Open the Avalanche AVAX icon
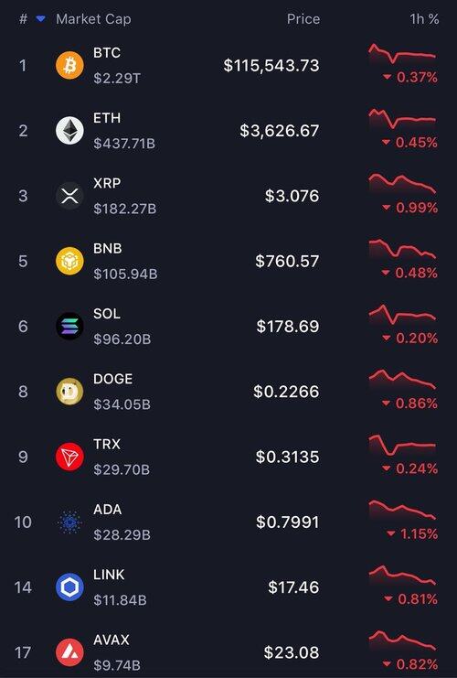 tap(69, 652)
